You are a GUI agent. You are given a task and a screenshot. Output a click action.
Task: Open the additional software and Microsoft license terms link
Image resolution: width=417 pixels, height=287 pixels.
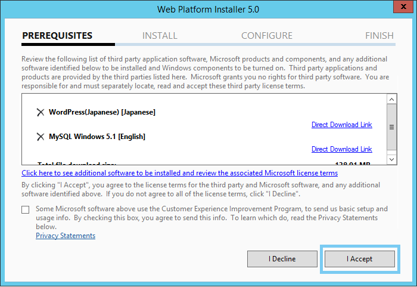(x=180, y=173)
